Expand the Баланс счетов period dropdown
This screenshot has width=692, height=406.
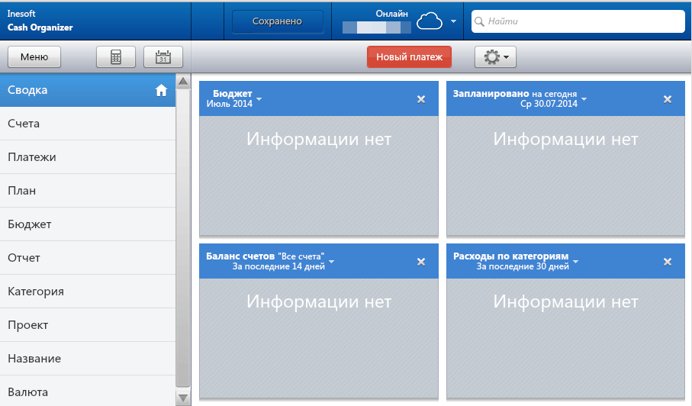click(331, 262)
